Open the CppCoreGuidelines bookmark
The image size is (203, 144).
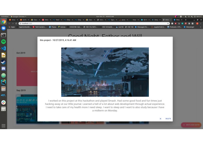tap(24, 27)
